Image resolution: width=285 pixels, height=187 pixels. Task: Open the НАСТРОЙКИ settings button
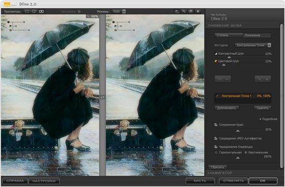tap(44, 181)
